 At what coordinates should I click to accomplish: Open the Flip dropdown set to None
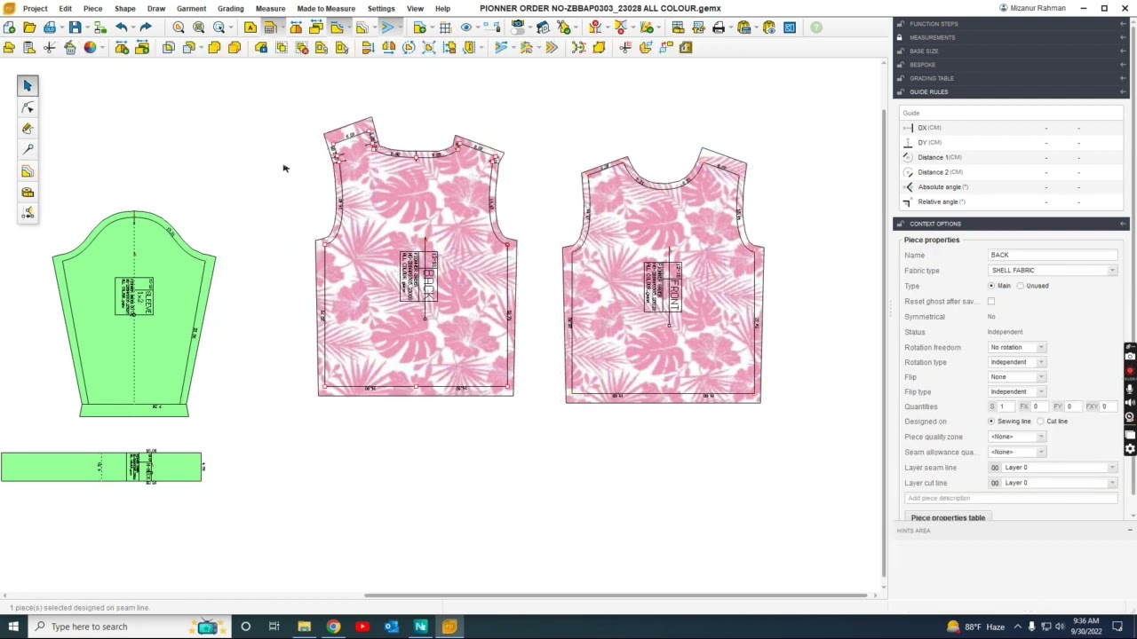tap(1017, 377)
